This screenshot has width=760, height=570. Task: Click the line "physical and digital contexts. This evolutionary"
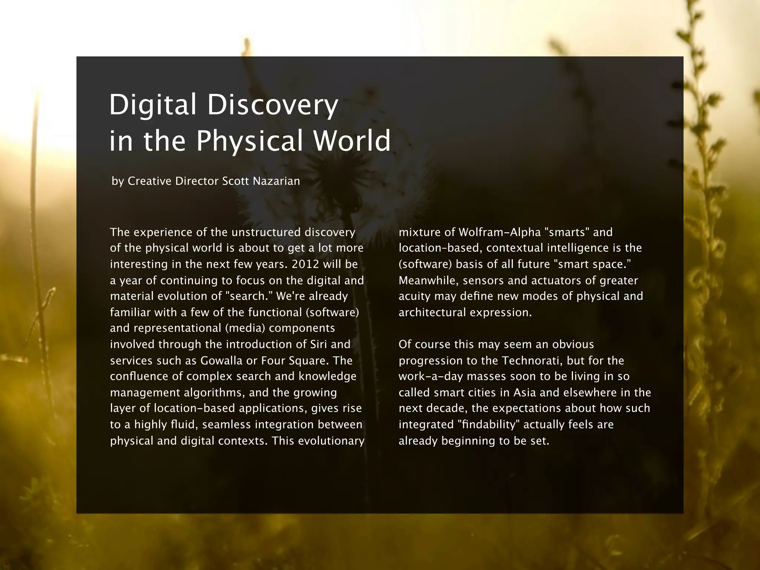click(237, 441)
